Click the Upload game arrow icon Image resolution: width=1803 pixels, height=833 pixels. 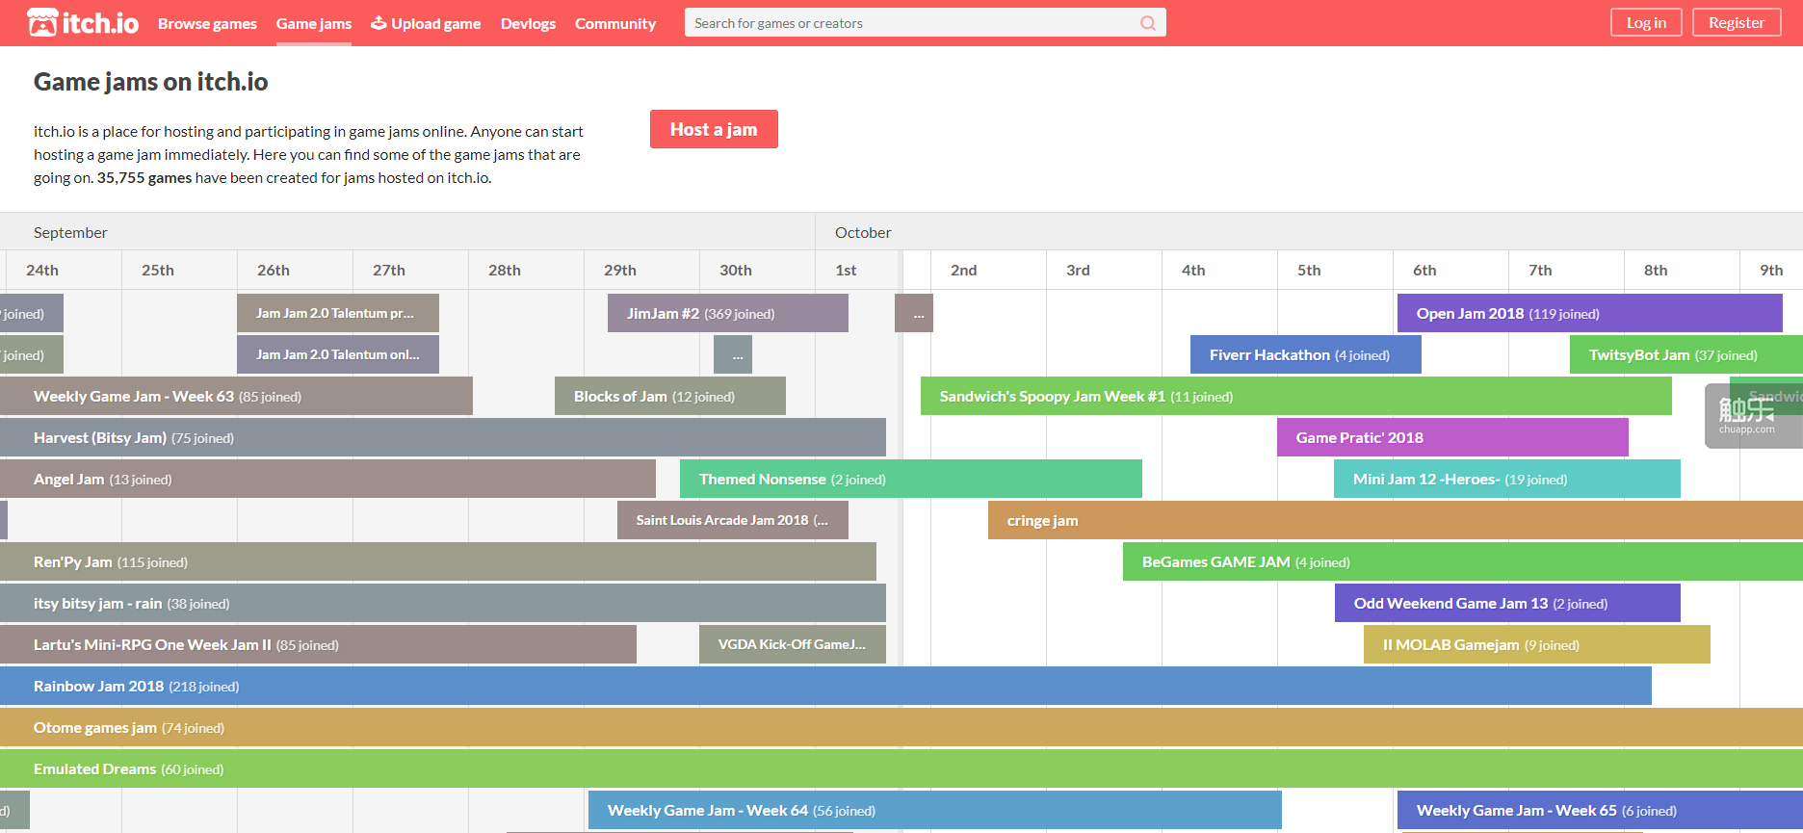tap(379, 22)
